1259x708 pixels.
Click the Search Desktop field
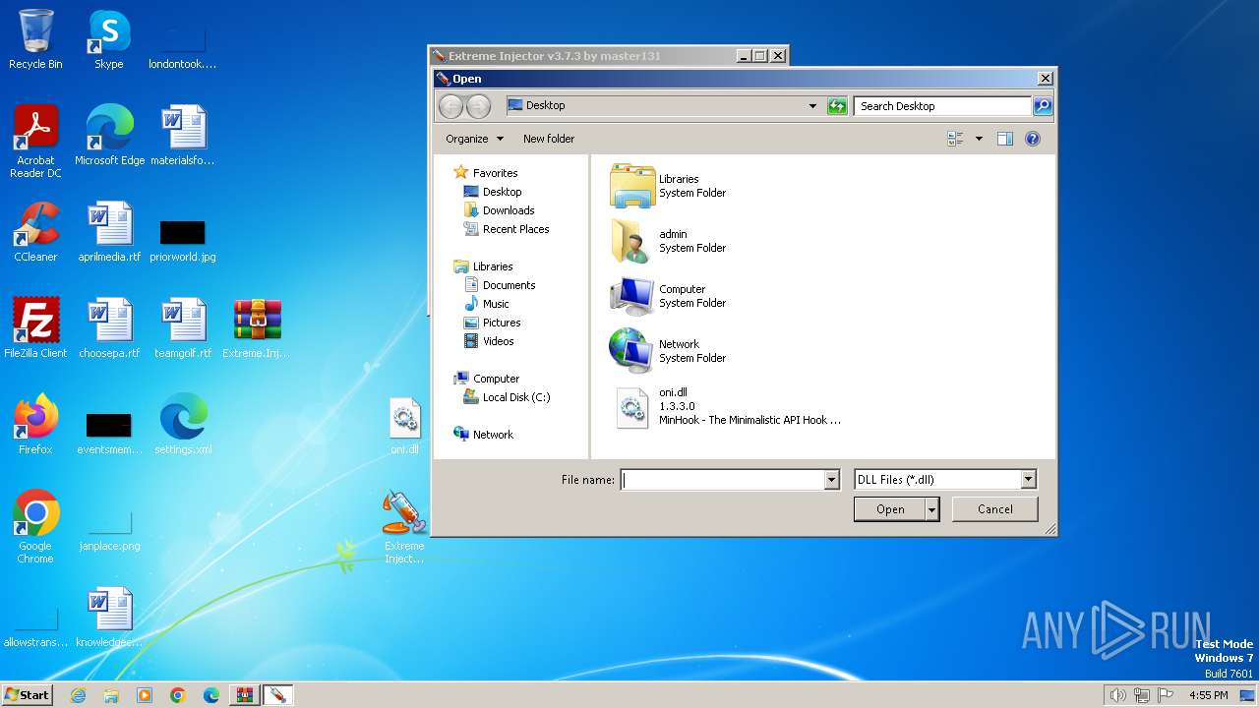tap(944, 106)
